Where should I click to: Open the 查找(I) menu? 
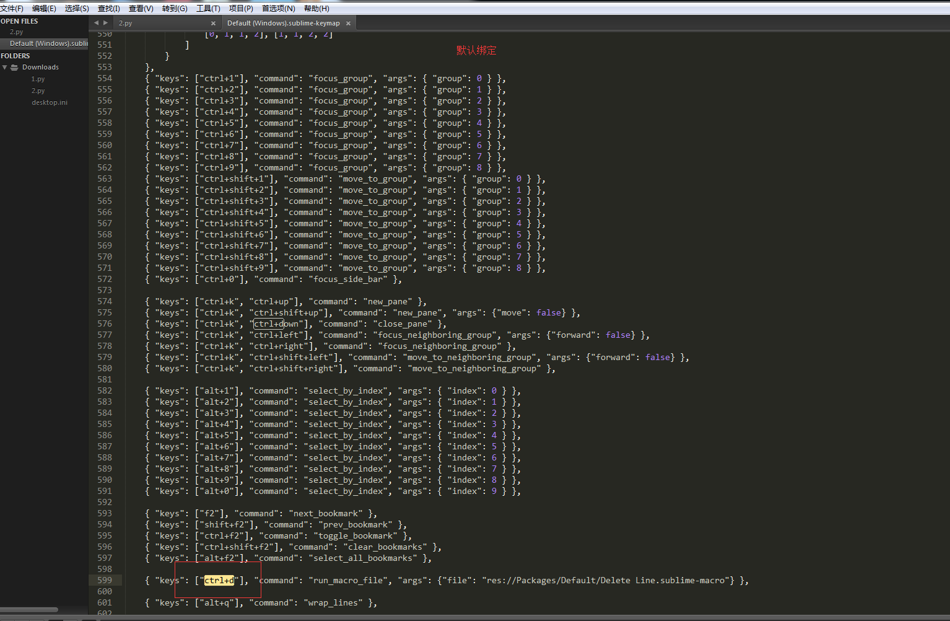point(109,9)
